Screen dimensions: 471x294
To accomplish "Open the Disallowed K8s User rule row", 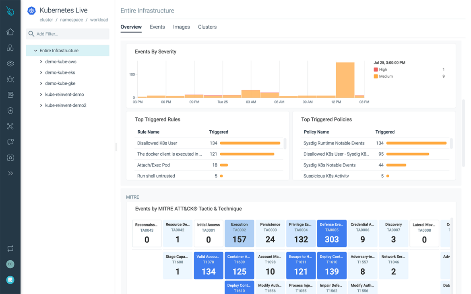I will point(209,143).
